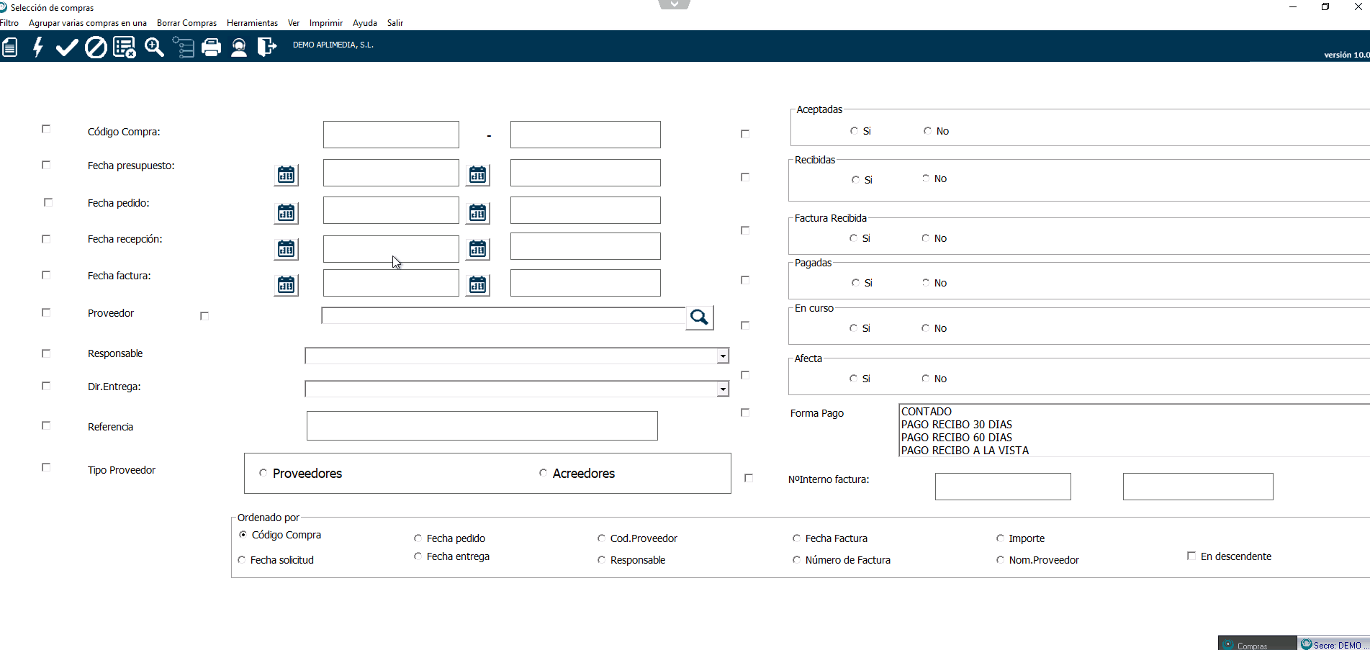Select the Acreedores radio button
Viewport: 1370px width, 650px height.
tap(543, 473)
